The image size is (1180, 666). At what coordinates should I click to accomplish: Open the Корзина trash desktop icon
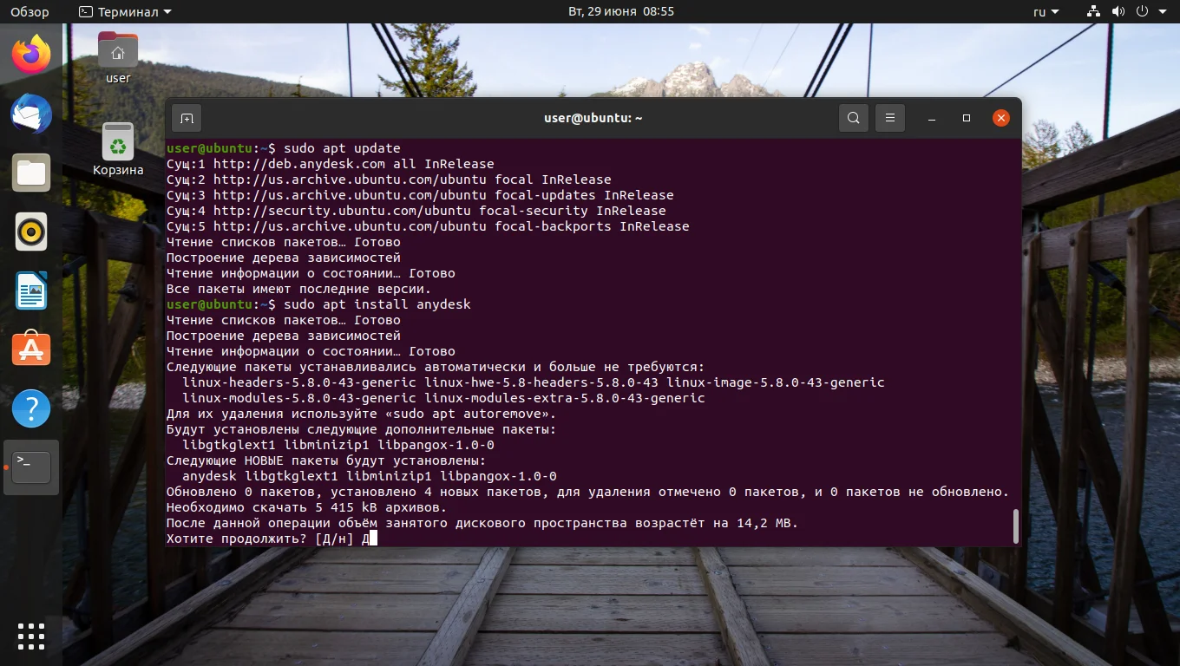pyautogui.click(x=118, y=149)
